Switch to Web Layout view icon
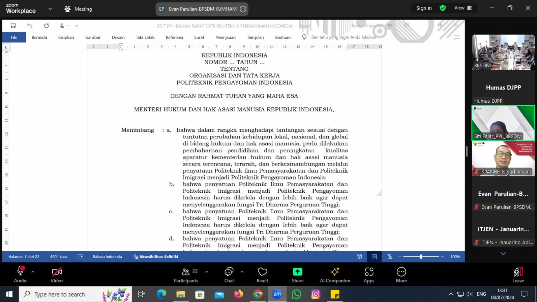537x302 pixels. tap(389, 256)
